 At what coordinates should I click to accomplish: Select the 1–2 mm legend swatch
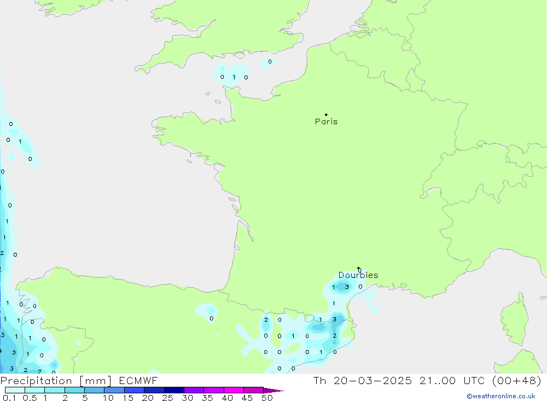pyautogui.click(x=55, y=390)
